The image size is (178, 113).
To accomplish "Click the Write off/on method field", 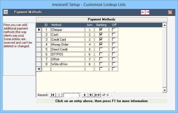I will (68, 64).
